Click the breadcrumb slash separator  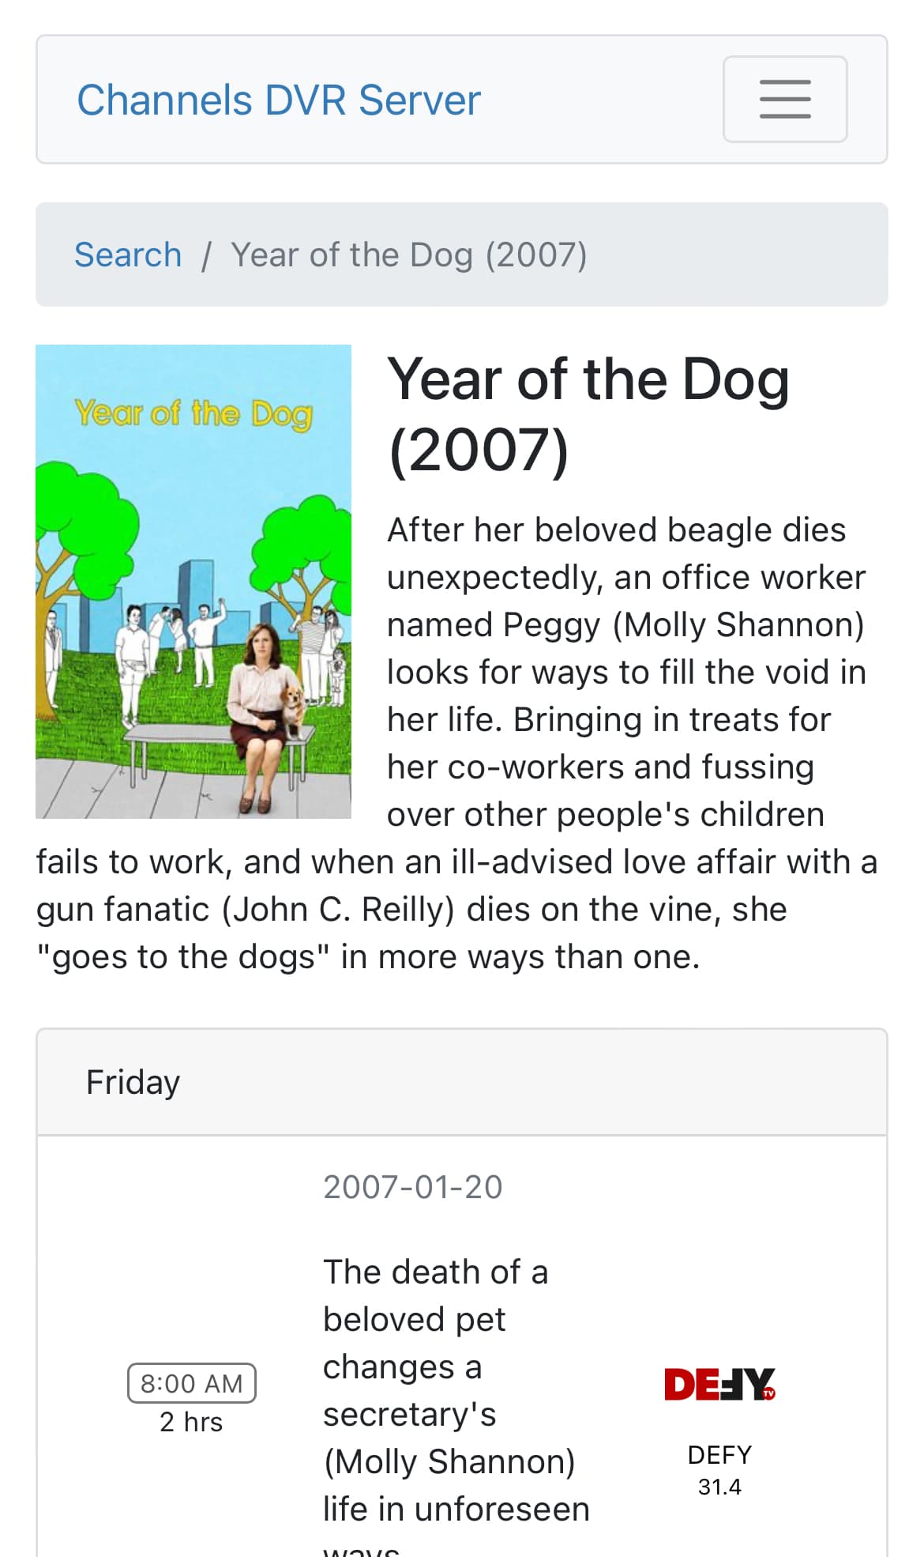[x=206, y=255]
